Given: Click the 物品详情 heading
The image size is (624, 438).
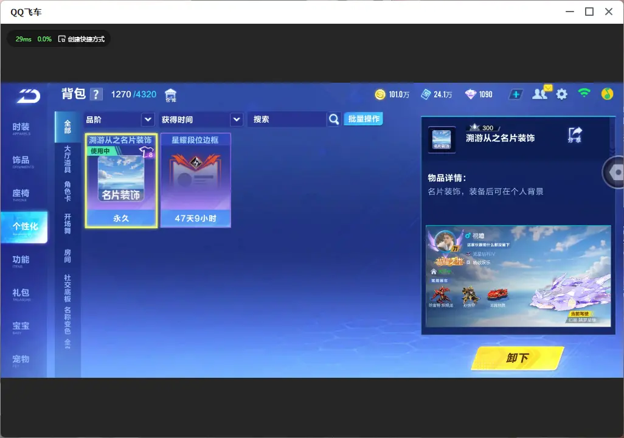Looking at the screenshot, I should tap(446, 178).
